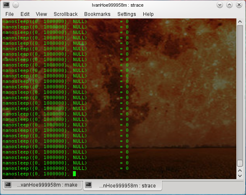Click the terminal icon on the make tab

(x=8, y=185)
